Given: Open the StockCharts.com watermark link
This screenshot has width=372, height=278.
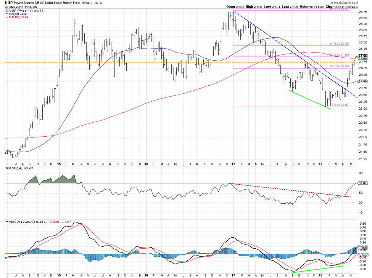Looking at the screenshot, I should click(357, 3).
